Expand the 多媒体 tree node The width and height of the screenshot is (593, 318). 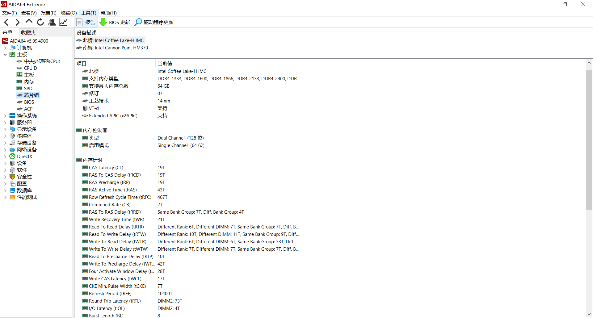click(x=5, y=136)
